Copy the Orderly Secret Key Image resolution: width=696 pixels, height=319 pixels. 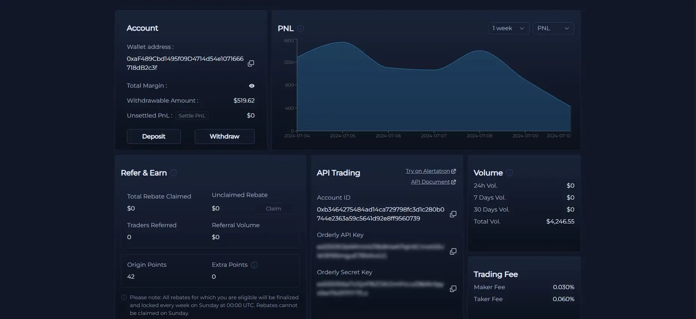click(x=453, y=289)
